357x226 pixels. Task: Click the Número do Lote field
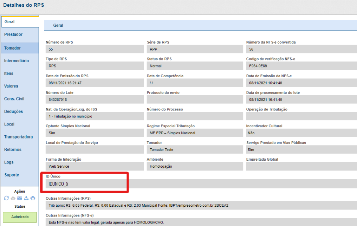[x=95, y=99]
